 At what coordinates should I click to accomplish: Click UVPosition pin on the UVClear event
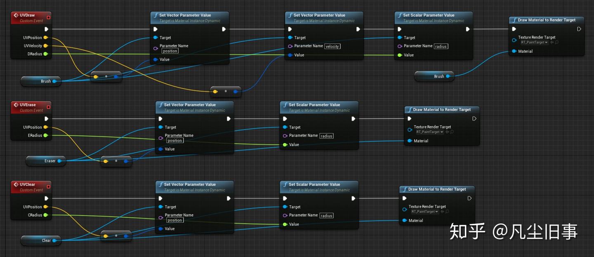45,207
